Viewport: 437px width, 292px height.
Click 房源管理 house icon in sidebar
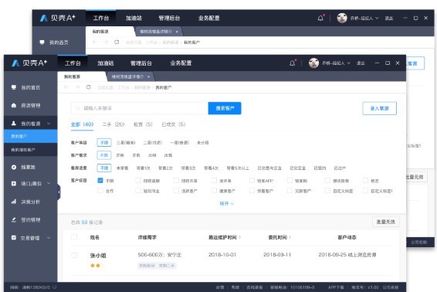14,105
